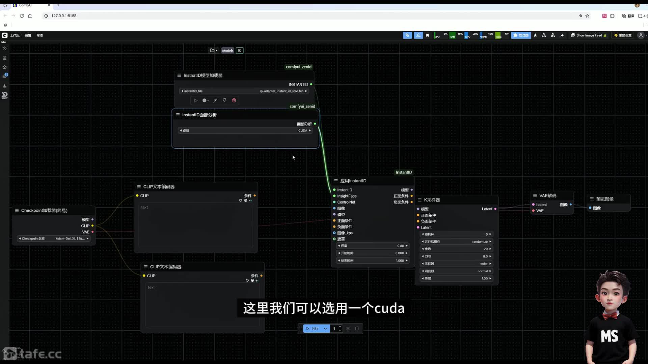
Task: Click the comfyui_zenid badge above loader
Action: click(299, 67)
